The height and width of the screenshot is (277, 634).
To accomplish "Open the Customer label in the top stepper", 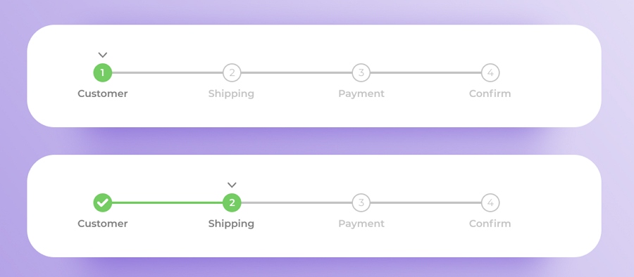I will point(103,94).
